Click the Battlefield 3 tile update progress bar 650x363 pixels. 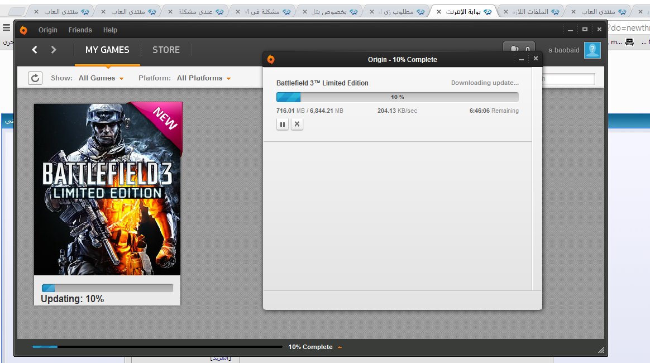point(107,288)
